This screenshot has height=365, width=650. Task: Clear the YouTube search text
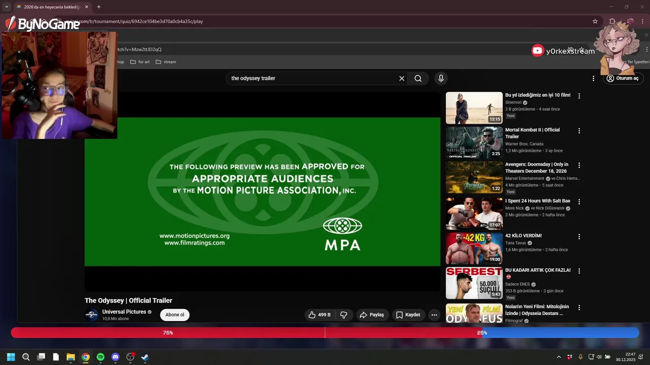[x=402, y=79]
